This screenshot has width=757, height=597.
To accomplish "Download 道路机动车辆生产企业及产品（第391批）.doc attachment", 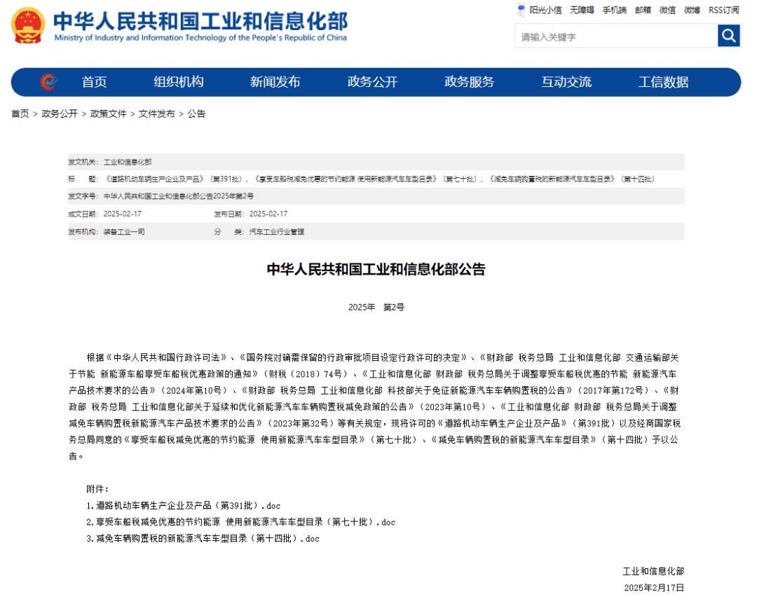I will tap(184, 505).
